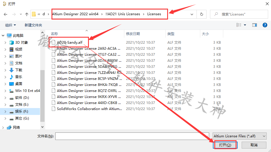Select 网络 in navigation tree

pyautogui.click(x=16, y=127)
